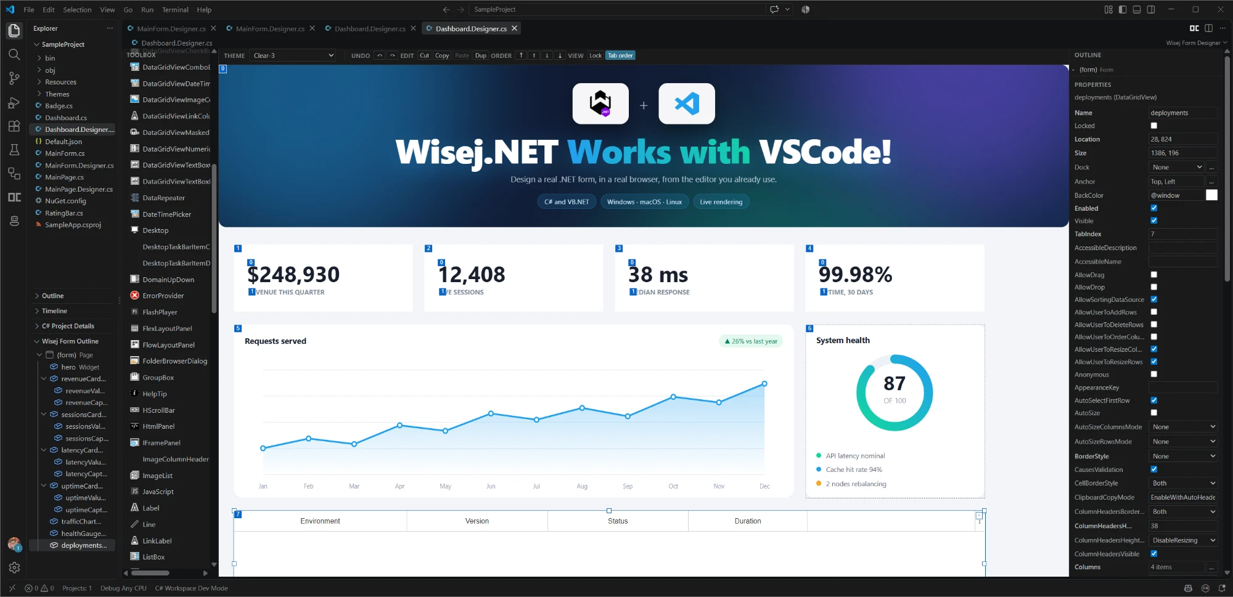Open the Run and Debug view
The image size is (1233, 597).
(x=14, y=102)
